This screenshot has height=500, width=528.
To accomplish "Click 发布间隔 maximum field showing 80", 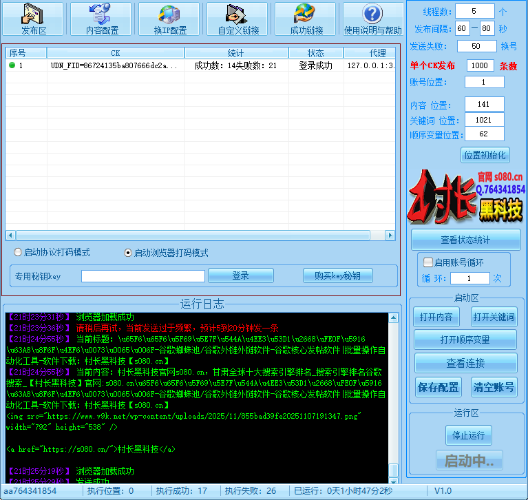I will 486,28.
